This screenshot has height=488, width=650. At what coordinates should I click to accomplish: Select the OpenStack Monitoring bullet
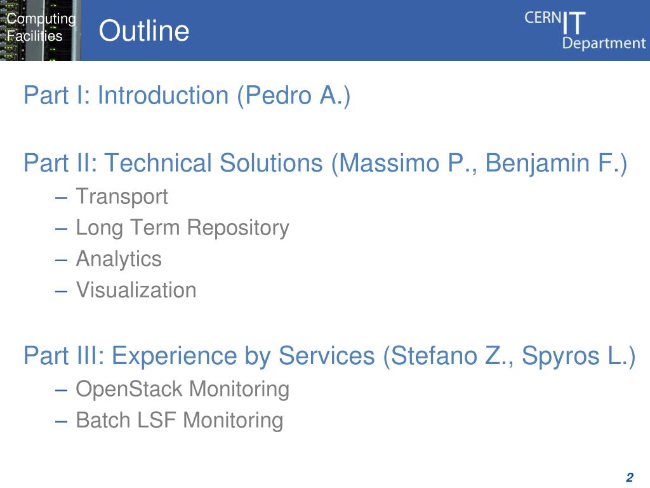pos(182,390)
